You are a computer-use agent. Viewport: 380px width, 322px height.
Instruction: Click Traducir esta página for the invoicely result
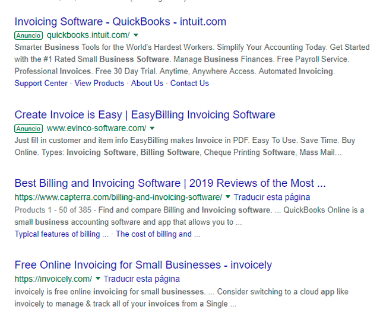pyautogui.click(x=142, y=279)
